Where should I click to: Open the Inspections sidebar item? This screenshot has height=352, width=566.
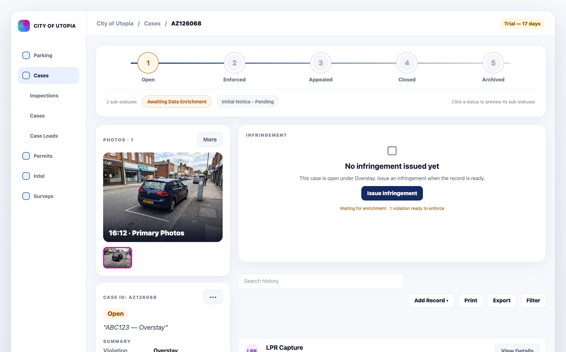[x=44, y=96]
